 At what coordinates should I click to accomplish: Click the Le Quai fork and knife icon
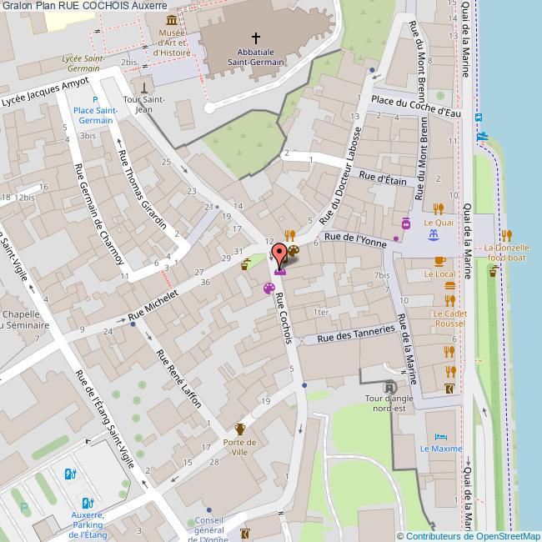(438, 208)
